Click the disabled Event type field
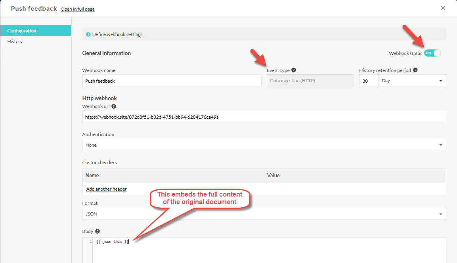This screenshot has width=457, height=263. pos(310,81)
